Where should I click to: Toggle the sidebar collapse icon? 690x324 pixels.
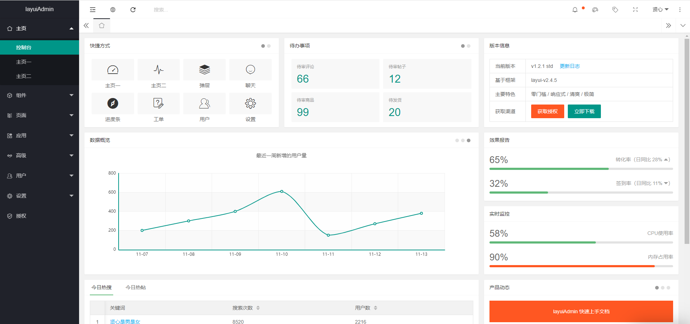(93, 10)
